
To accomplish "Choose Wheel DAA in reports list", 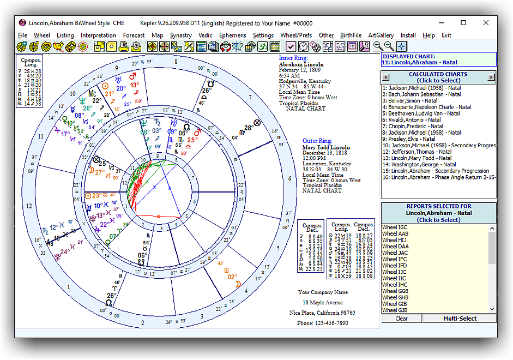I will click(395, 247).
